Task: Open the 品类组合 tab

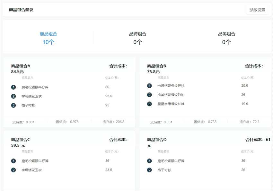Action: pos(226,33)
